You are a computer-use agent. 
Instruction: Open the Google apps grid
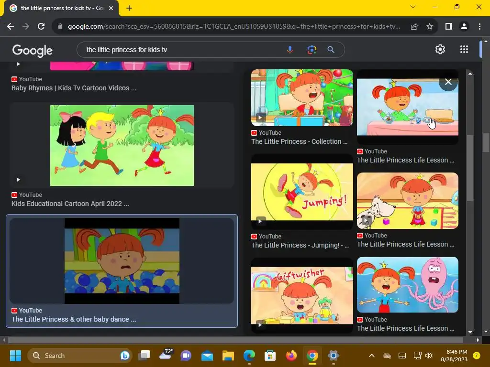click(x=464, y=49)
